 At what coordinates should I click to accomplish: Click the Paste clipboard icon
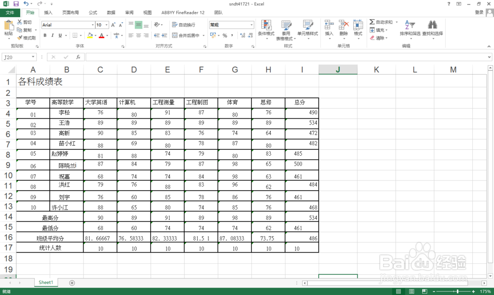tap(8, 26)
